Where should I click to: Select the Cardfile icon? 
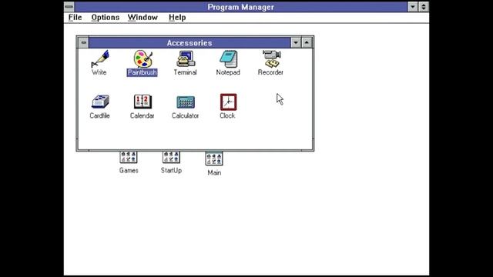click(x=100, y=102)
